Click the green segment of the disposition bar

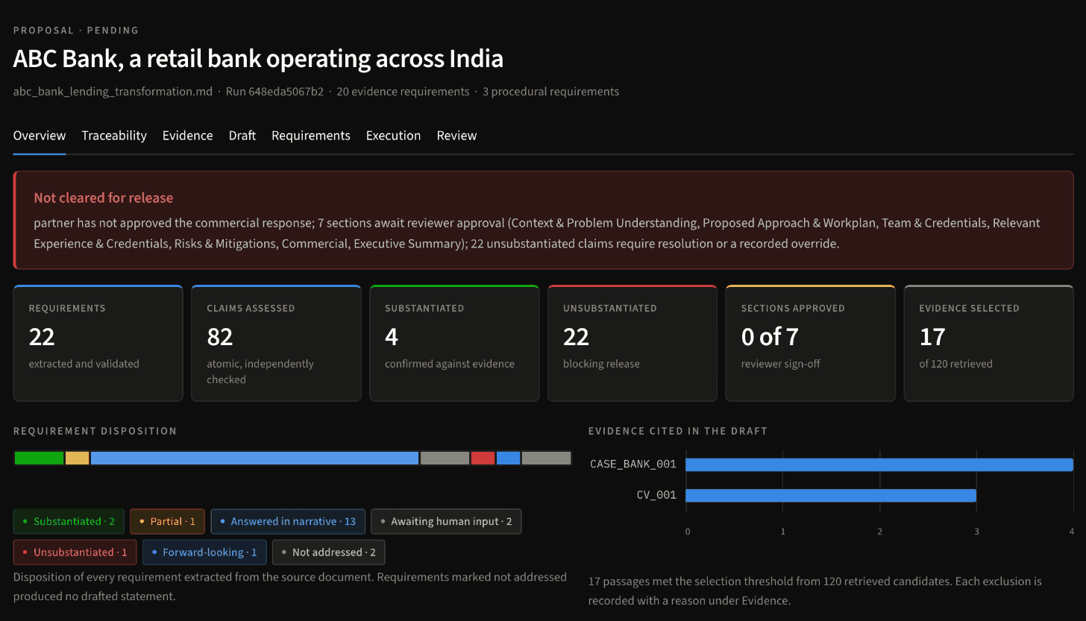click(40, 458)
